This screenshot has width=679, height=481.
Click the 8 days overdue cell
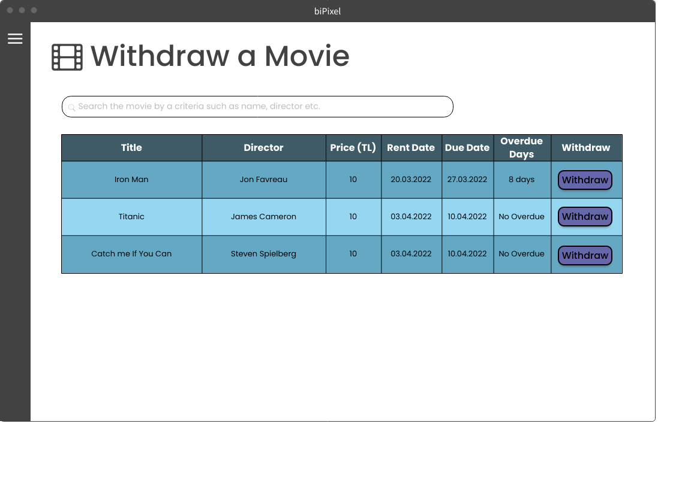pyautogui.click(x=522, y=180)
